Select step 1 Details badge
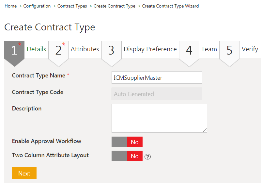Viewport: 261px width, 183px height. [14, 51]
